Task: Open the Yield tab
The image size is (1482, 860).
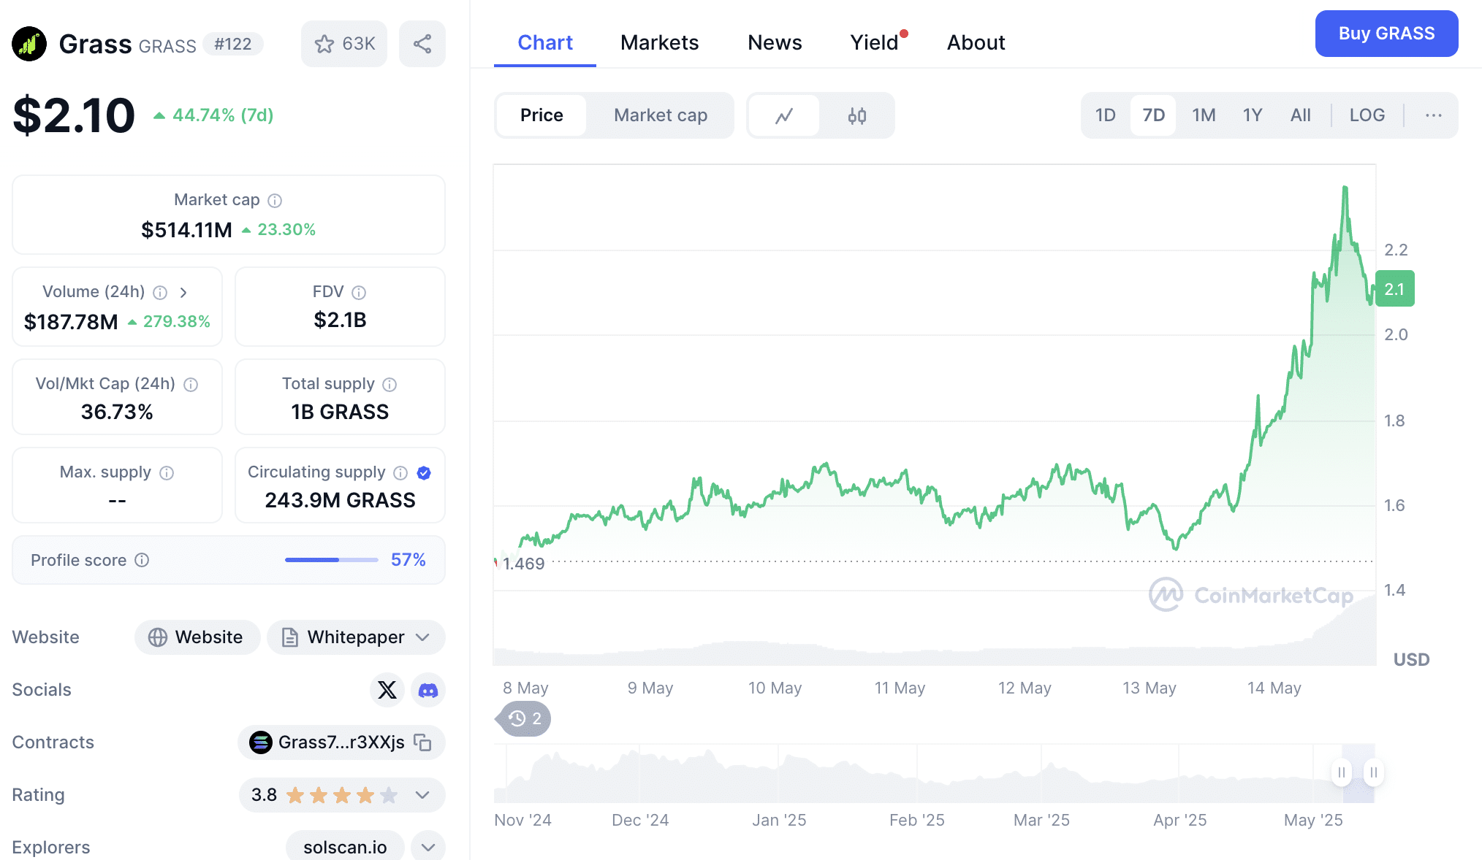Action: 875,42
